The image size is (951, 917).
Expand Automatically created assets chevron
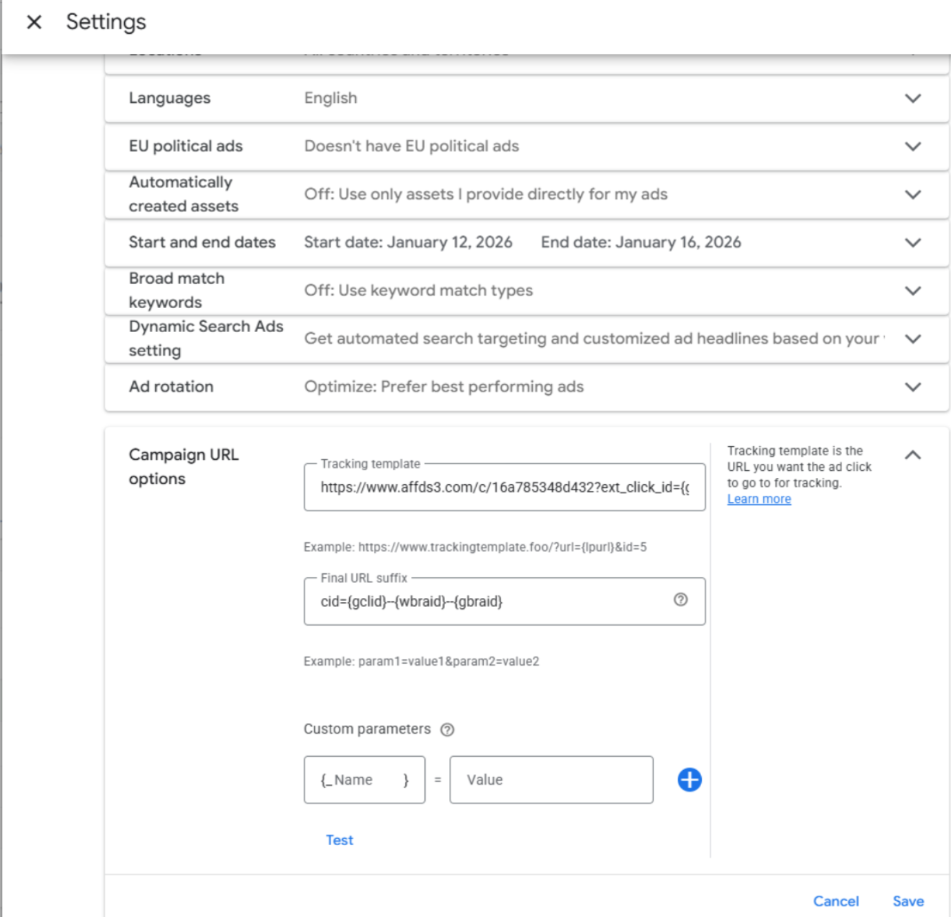coord(912,195)
